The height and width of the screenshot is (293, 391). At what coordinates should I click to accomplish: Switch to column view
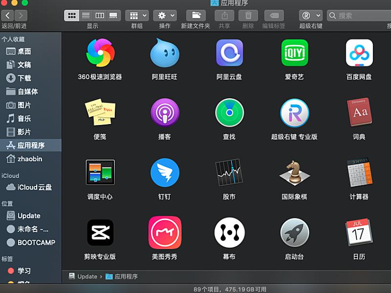point(100,16)
